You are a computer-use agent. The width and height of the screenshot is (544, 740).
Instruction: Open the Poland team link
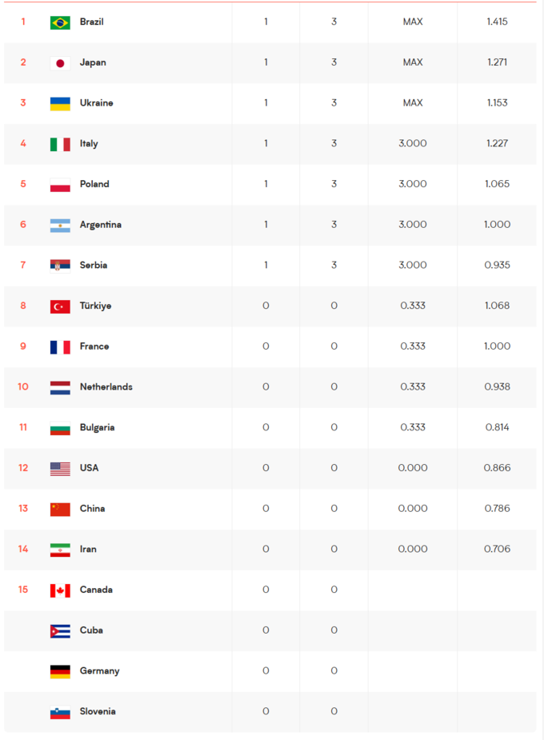tap(94, 184)
